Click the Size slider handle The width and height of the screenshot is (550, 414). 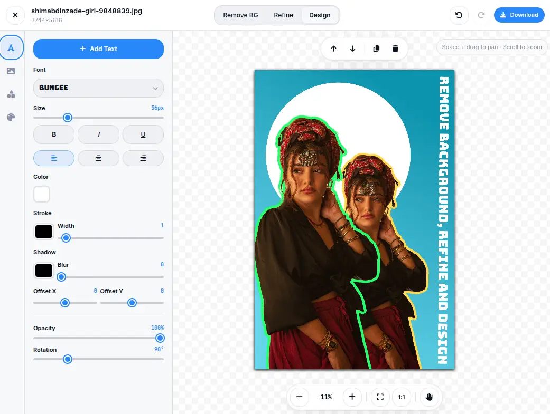point(68,118)
